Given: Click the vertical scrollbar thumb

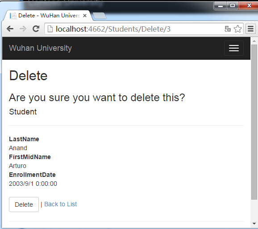Looking at the screenshot, I should coord(254,122).
